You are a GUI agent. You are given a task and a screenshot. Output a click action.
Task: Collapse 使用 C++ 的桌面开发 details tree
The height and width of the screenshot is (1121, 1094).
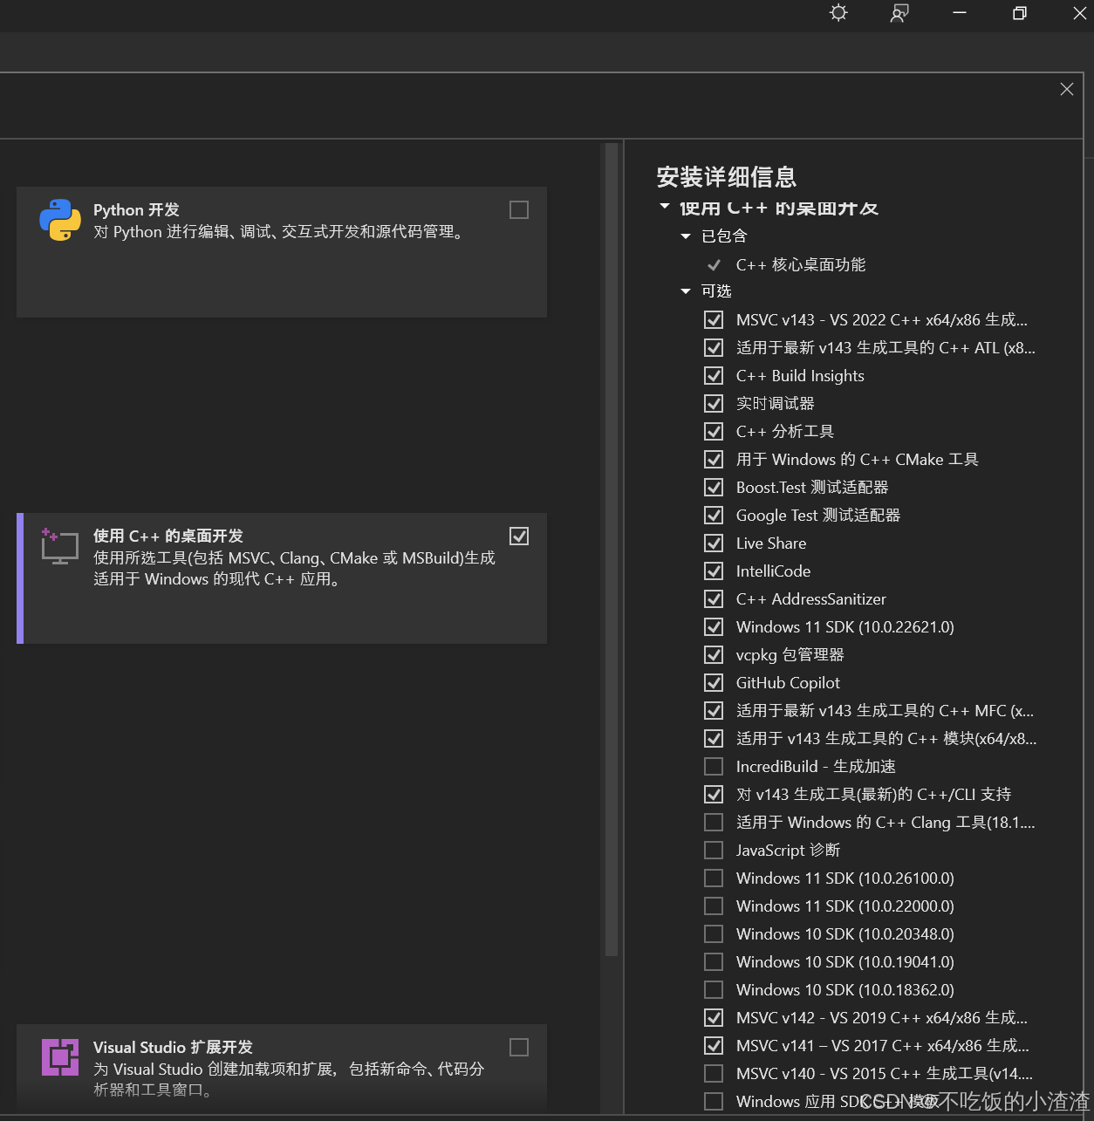point(665,206)
